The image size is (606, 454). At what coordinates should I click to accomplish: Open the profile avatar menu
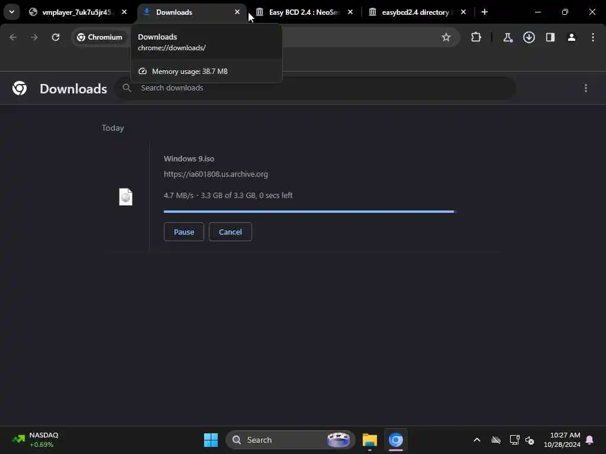coord(572,37)
